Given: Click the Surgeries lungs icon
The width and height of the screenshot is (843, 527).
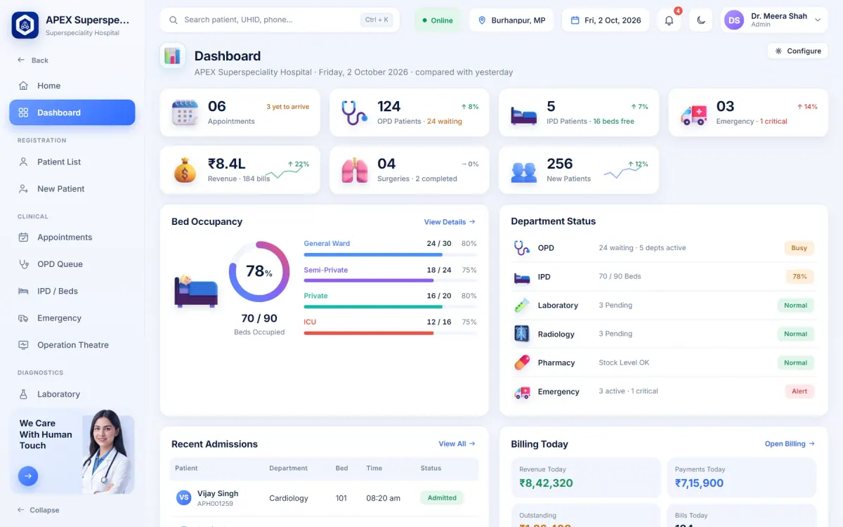Looking at the screenshot, I should [354, 170].
